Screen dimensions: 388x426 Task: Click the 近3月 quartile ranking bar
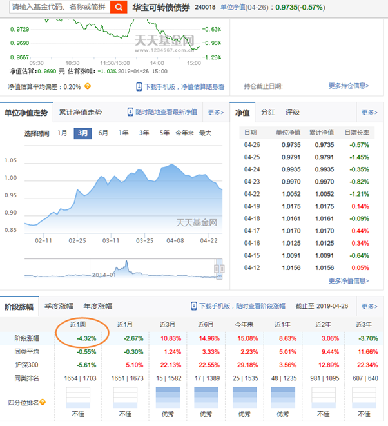(x=168, y=398)
